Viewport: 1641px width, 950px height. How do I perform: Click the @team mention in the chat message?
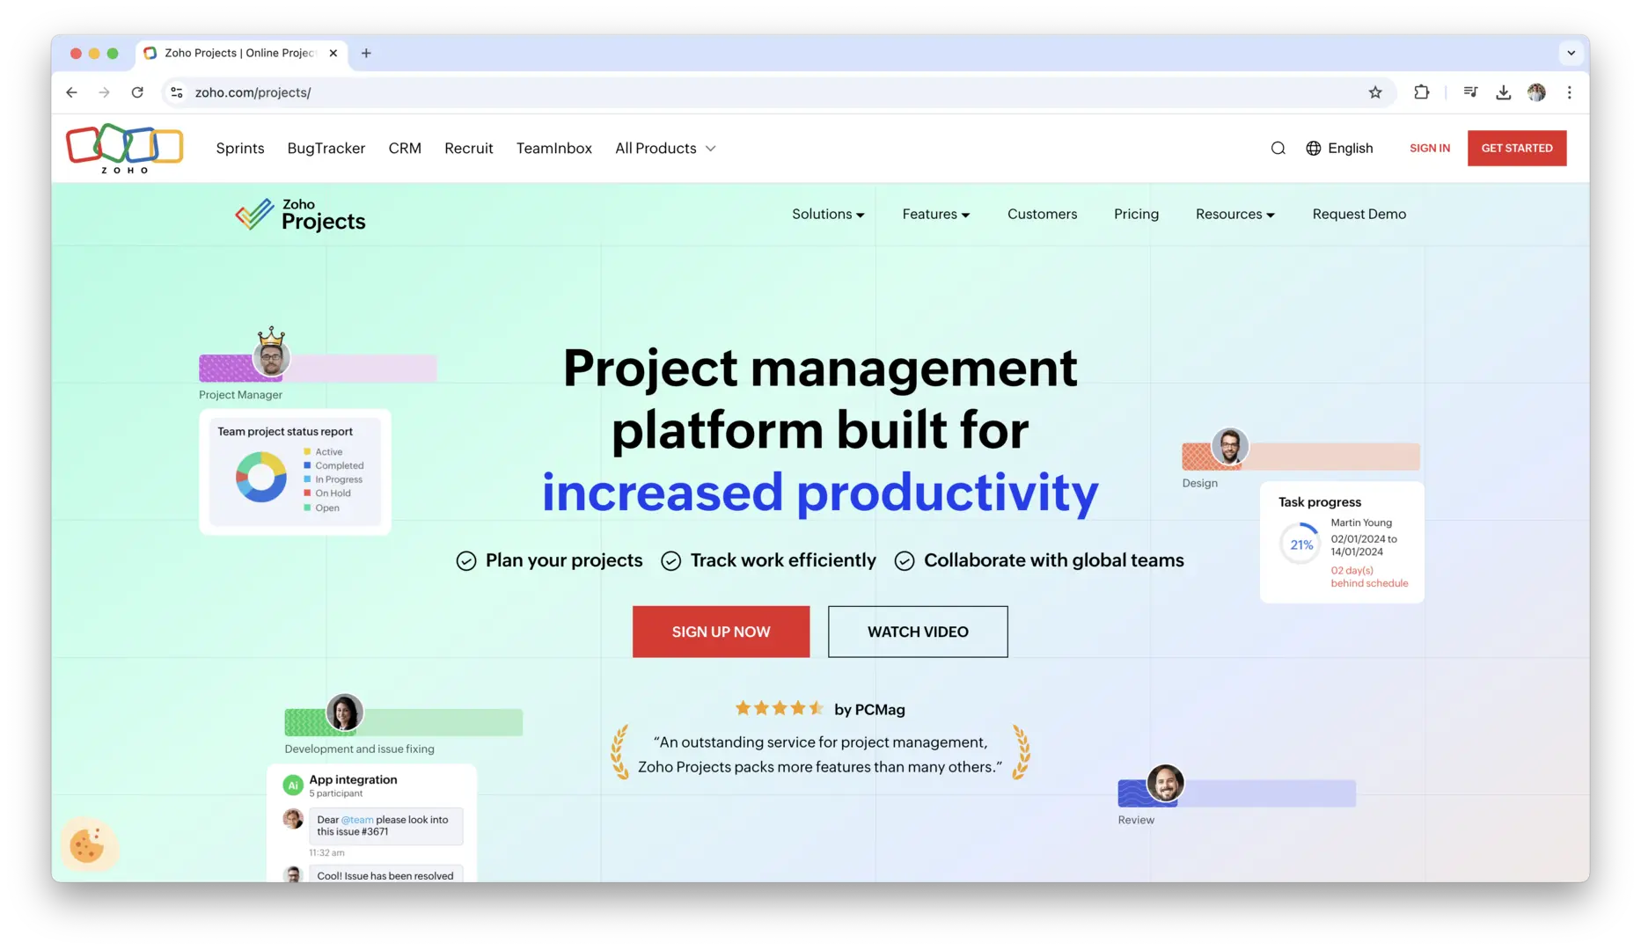tap(357, 819)
